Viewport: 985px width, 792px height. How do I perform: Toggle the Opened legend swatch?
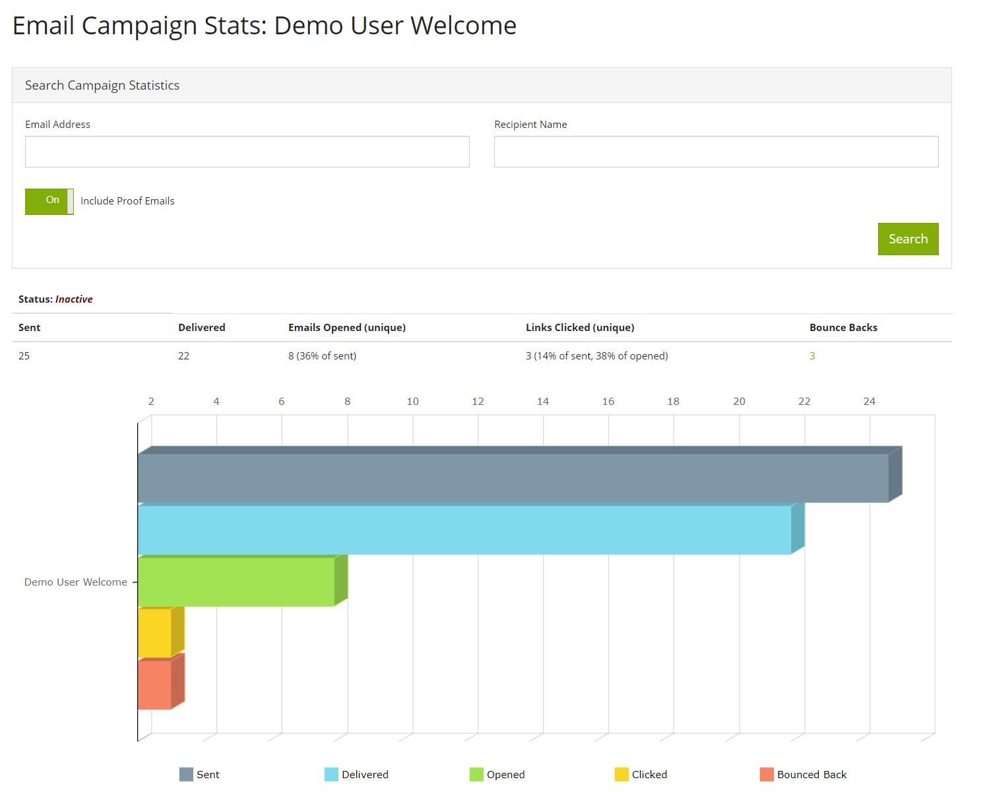click(x=476, y=774)
